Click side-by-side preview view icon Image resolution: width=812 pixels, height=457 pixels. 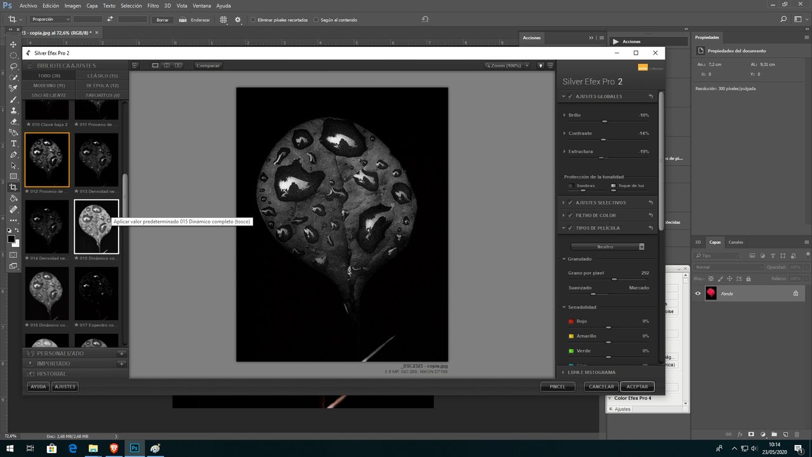coord(178,65)
